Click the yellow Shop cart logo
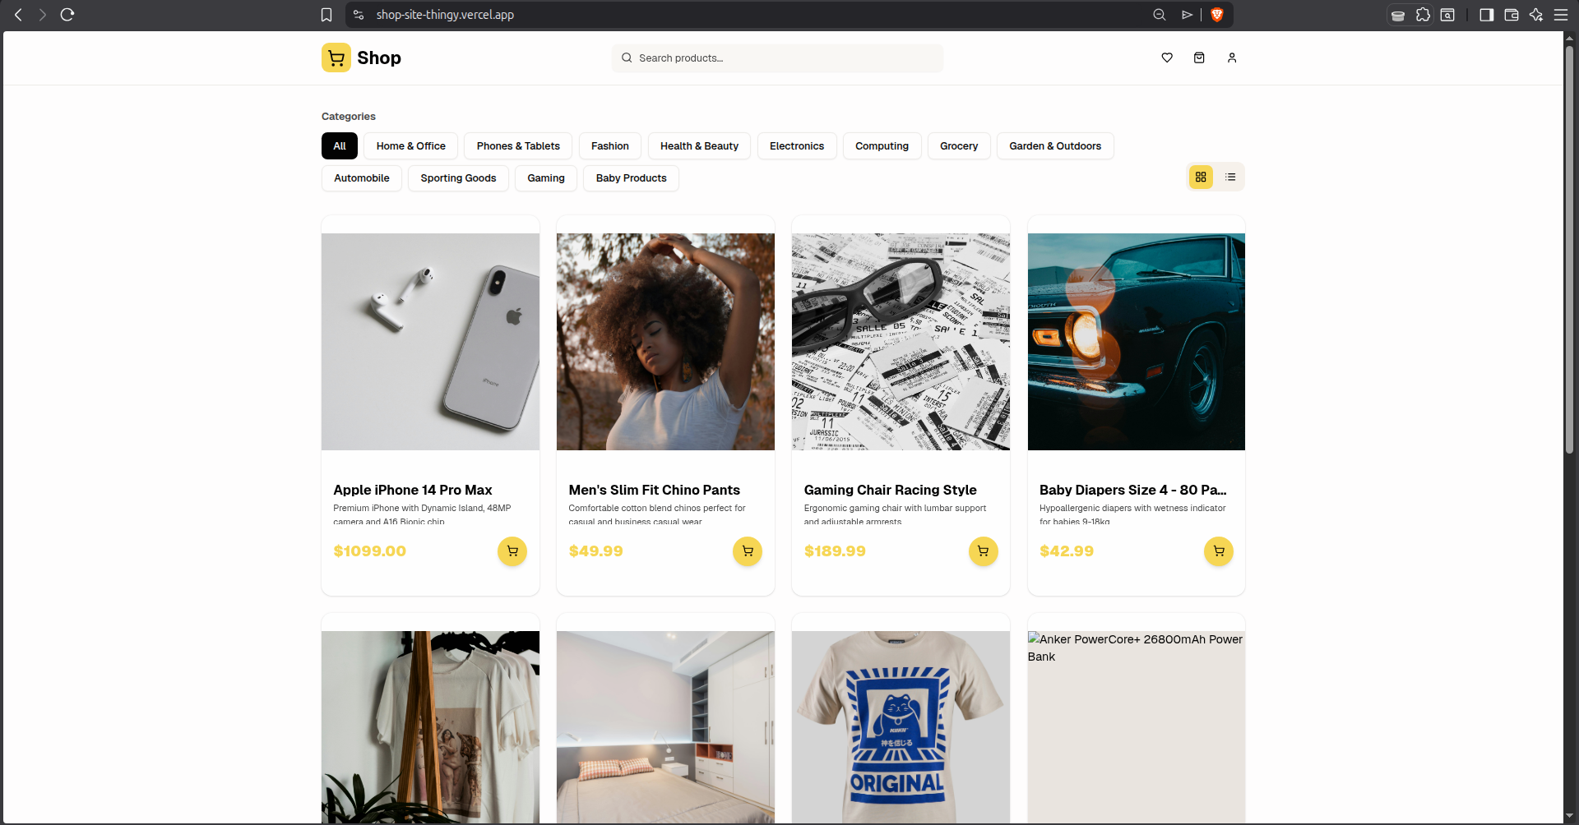 click(x=336, y=58)
